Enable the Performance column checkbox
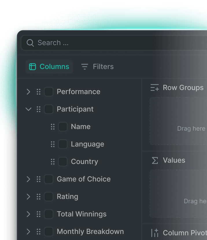Viewport: 207px width, 240px height. 49,92
